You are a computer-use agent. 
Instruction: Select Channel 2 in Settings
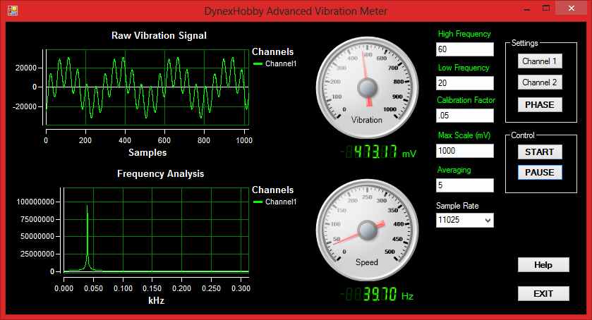(540, 82)
